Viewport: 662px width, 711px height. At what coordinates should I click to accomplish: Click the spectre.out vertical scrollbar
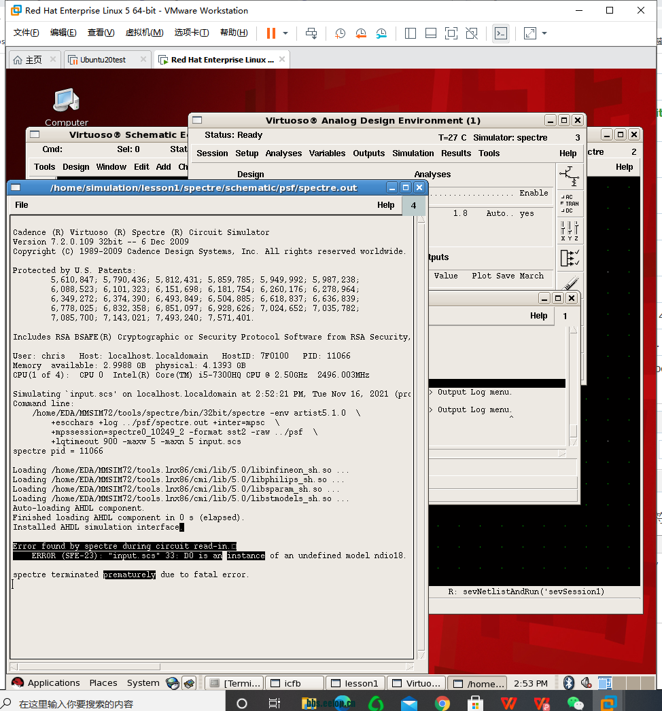click(421, 437)
